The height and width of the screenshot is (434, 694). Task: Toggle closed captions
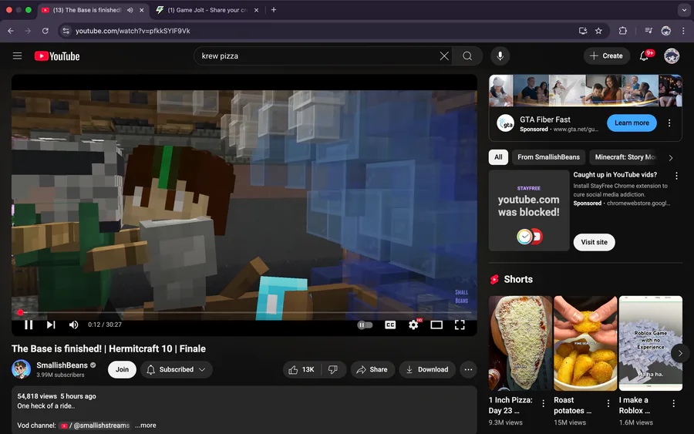coord(390,325)
